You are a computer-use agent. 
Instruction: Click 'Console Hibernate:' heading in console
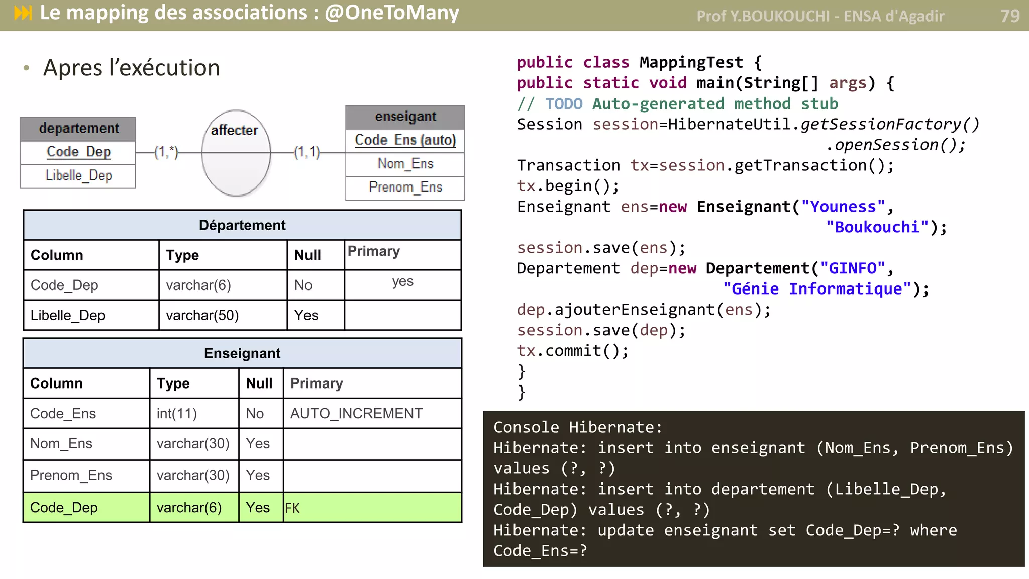pyautogui.click(x=578, y=427)
